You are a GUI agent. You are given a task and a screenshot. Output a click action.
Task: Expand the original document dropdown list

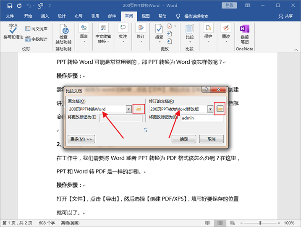coord(128,109)
